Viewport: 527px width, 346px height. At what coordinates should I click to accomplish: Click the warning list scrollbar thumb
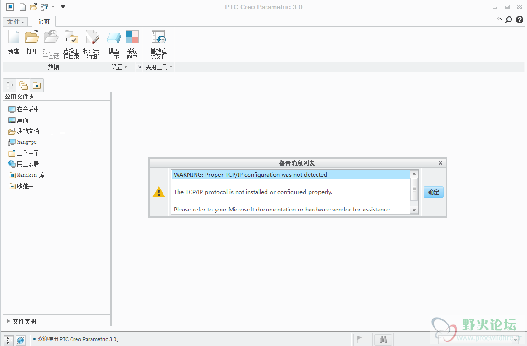click(x=414, y=189)
